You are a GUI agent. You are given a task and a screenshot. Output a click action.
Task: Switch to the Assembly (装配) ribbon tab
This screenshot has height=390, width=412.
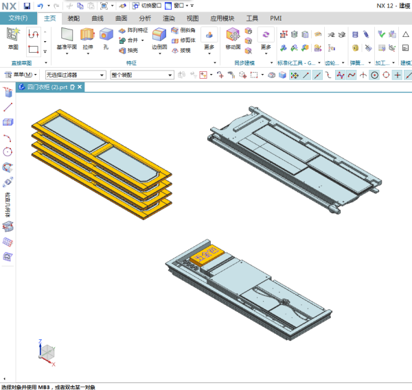pos(73,19)
